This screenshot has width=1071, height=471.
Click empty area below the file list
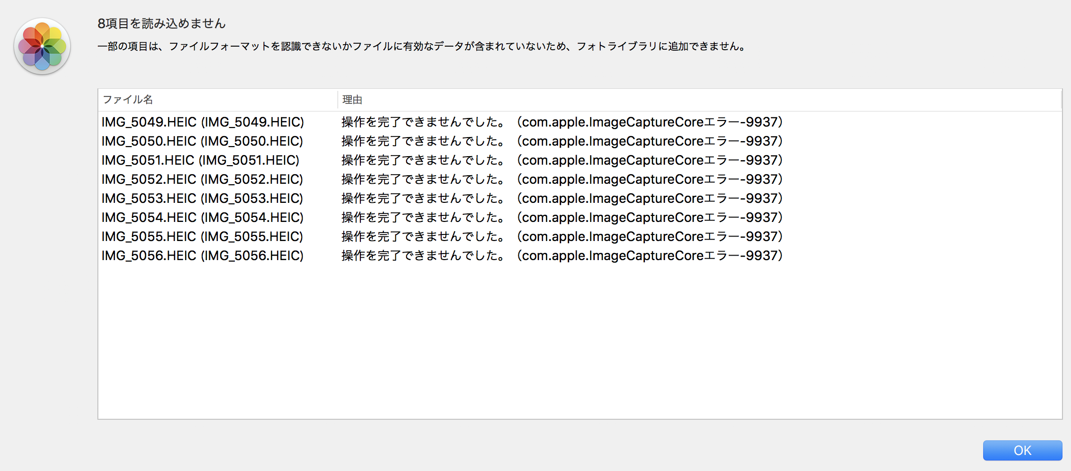(579, 341)
